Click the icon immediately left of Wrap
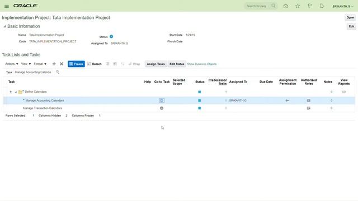This screenshot has width=358, height=201. (123, 64)
